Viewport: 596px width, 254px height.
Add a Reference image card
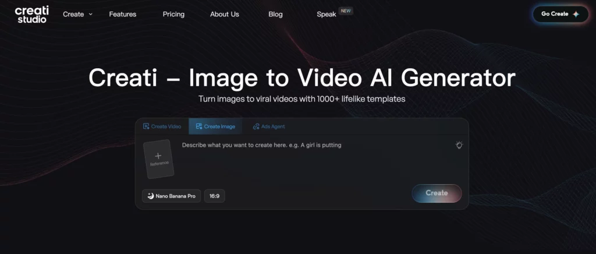click(158, 159)
